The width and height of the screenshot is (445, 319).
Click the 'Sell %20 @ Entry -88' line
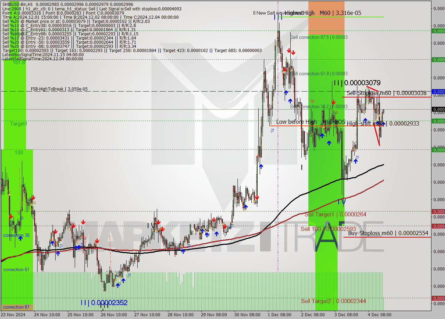[x=69, y=46]
